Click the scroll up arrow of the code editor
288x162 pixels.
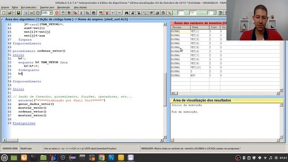[165, 24]
